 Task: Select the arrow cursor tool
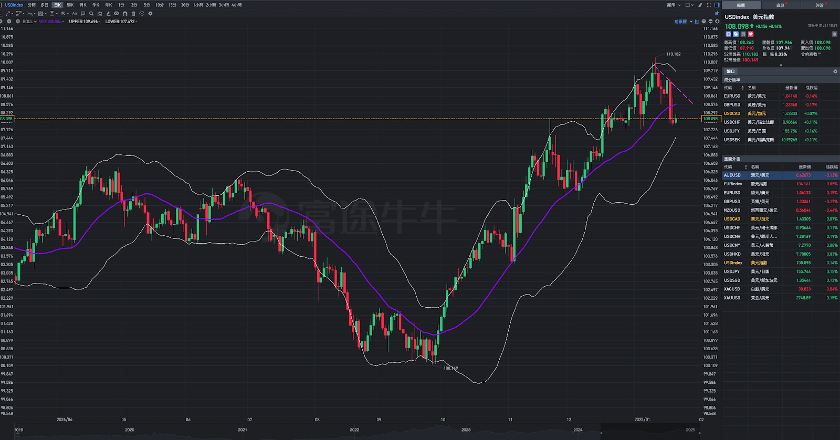[x=64, y=14]
